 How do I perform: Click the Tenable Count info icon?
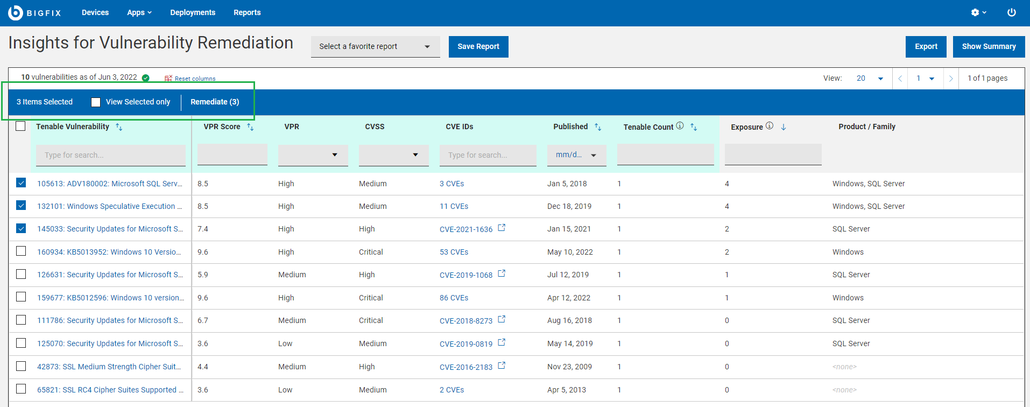tap(680, 126)
